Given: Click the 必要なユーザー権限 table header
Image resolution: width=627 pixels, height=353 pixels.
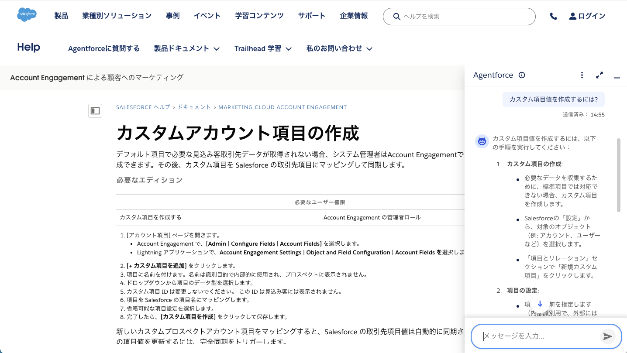Looking at the screenshot, I should [x=320, y=202].
